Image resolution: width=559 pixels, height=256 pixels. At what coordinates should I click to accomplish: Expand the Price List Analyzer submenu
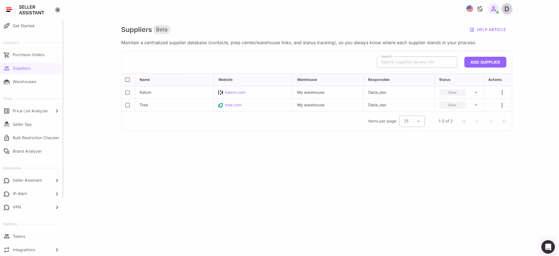(x=57, y=111)
